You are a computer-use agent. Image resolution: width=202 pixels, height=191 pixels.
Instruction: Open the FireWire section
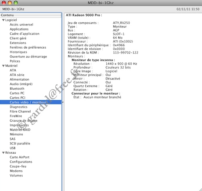pyautogui.click(x=16, y=116)
